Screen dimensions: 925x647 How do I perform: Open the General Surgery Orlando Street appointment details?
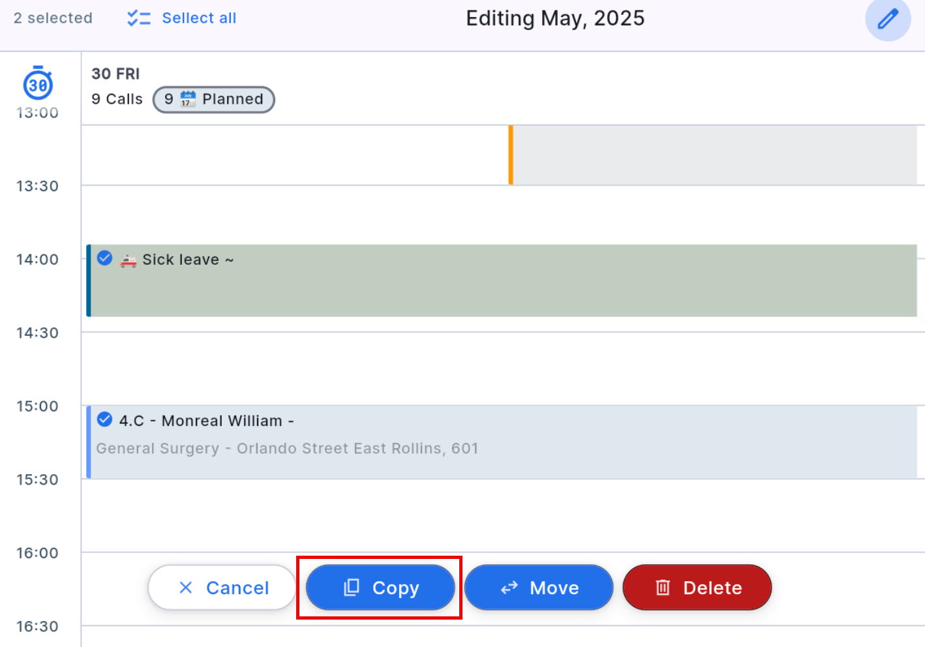point(287,449)
